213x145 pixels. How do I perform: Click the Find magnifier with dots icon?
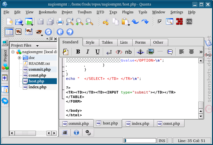pyautogui.click(x=70, y=22)
